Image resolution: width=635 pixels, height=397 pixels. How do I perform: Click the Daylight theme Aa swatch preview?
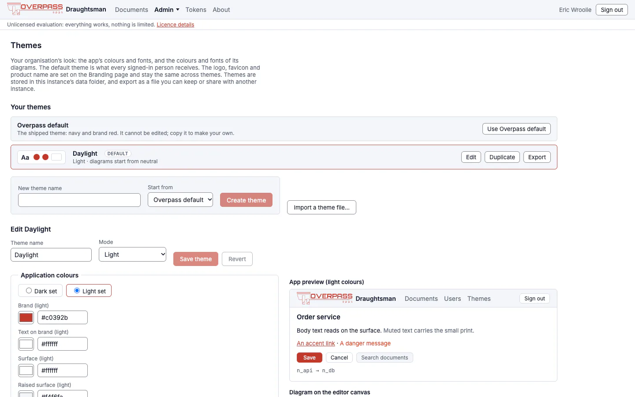pyautogui.click(x=41, y=157)
